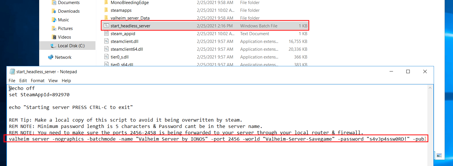
Task: Open the Videos folder in sidebar
Action: pyautogui.click(x=64, y=37)
